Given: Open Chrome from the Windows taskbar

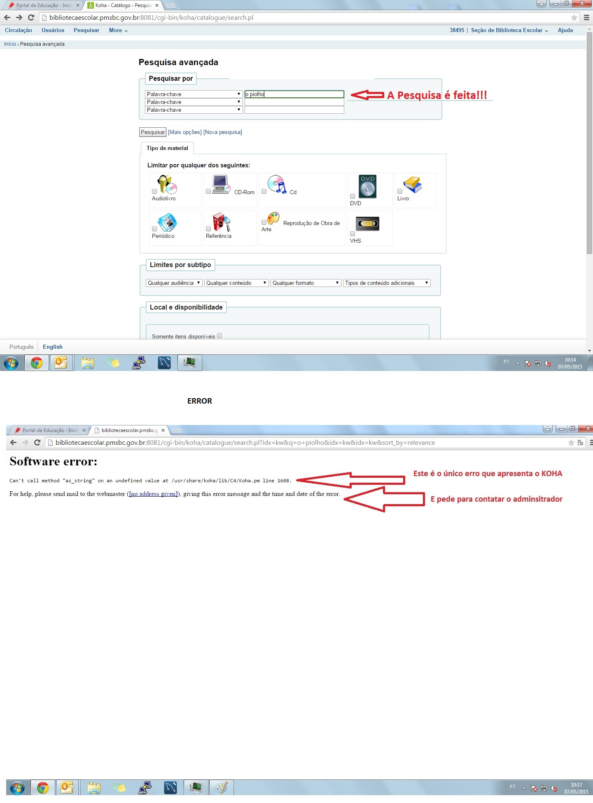Looking at the screenshot, I should (x=37, y=363).
